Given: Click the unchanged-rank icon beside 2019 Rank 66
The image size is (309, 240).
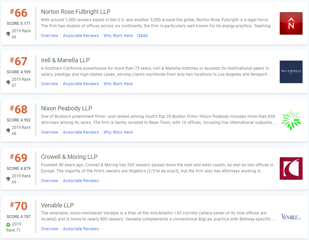Looking at the screenshot, I should (8, 34).
